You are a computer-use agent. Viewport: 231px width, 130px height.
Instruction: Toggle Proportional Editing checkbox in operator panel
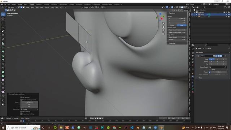[x=21, y=114]
